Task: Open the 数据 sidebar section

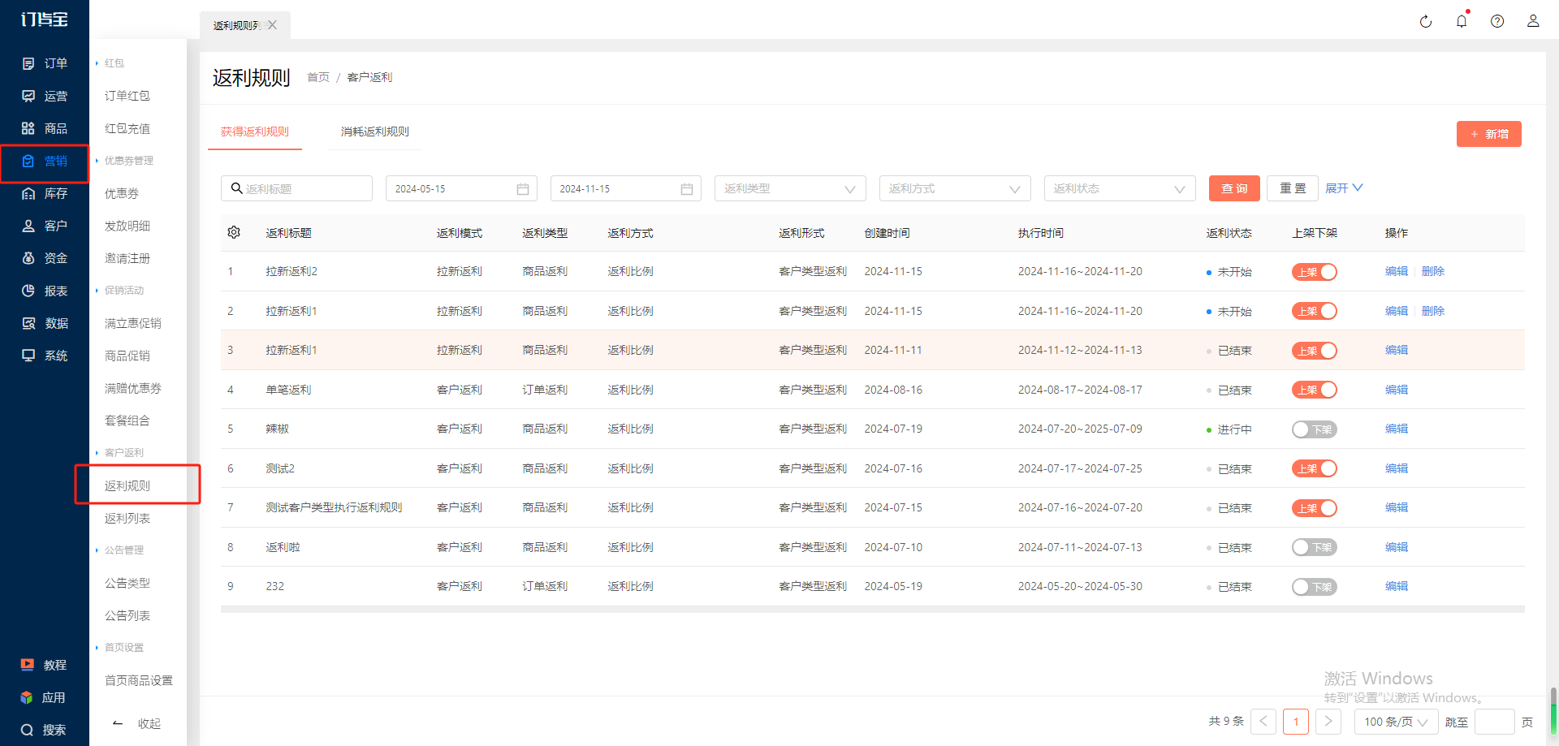Action: pos(45,323)
